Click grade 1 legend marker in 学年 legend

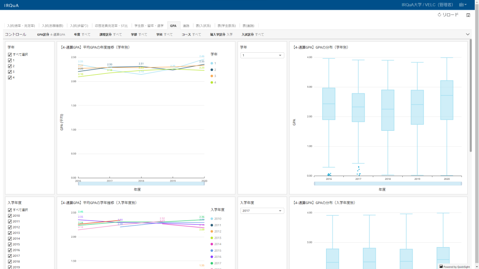pyautogui.click(x=212, y=63)
